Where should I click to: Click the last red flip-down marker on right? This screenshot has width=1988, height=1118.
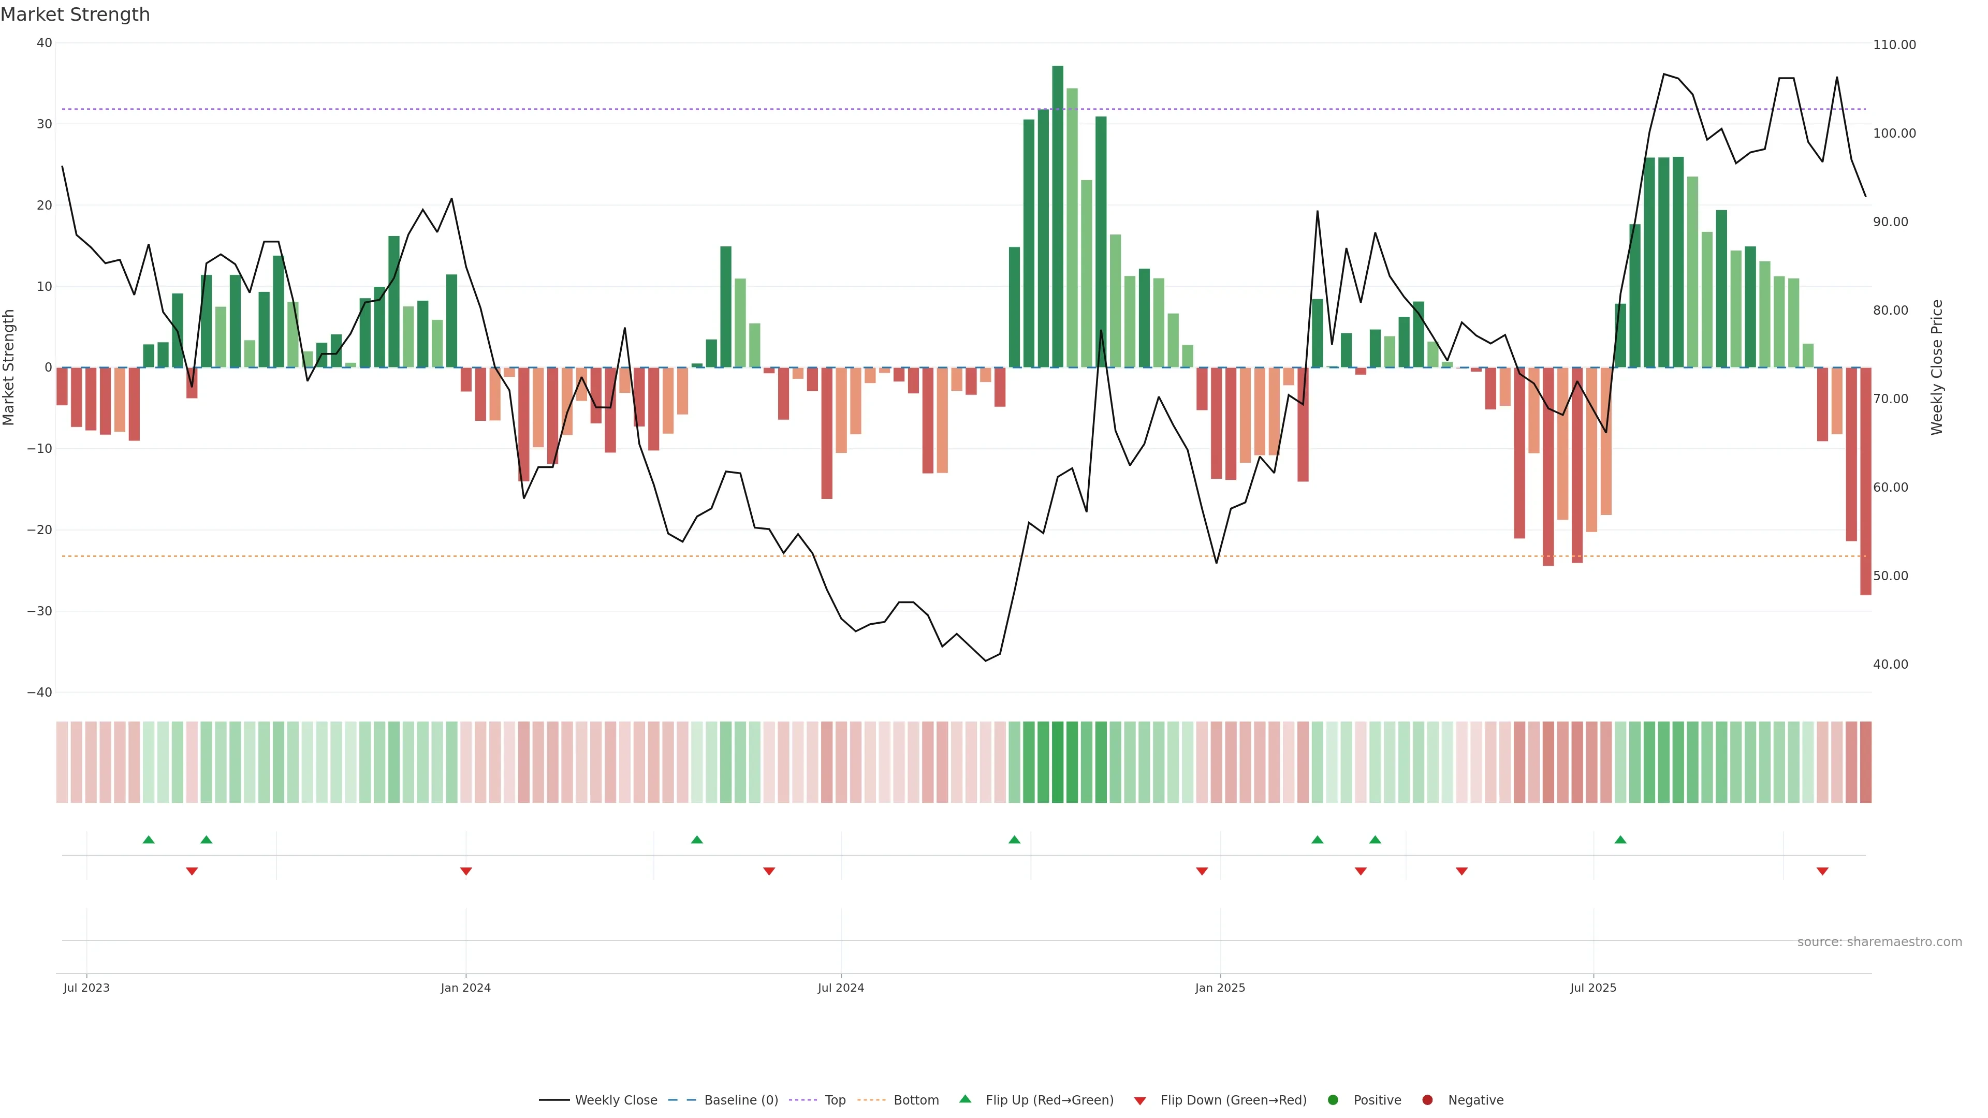(x=1822, y=871)
